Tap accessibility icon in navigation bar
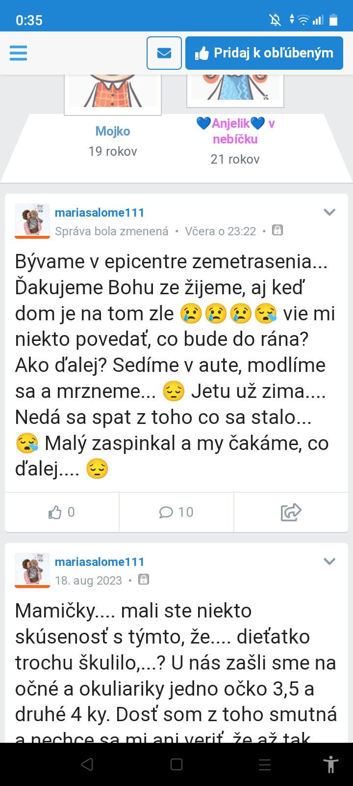 point(331,764)
